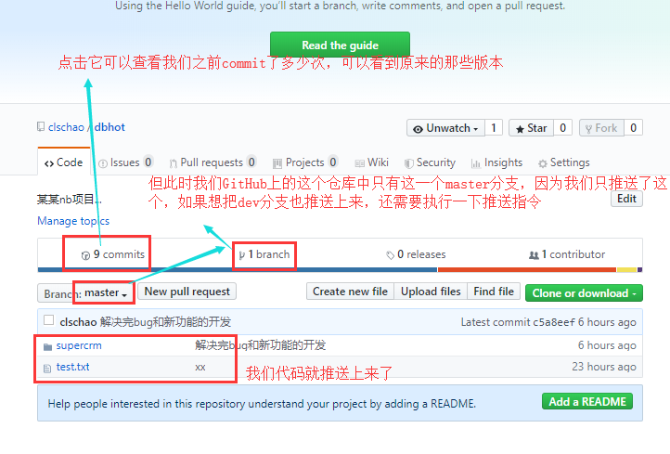Image resolution: width=670 pixels, height=454 pixels.
Task: Click the Add a README button
Action: (x=587, y=402)
